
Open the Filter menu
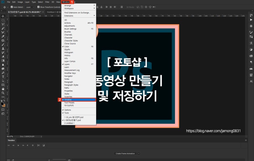point(47,2)
